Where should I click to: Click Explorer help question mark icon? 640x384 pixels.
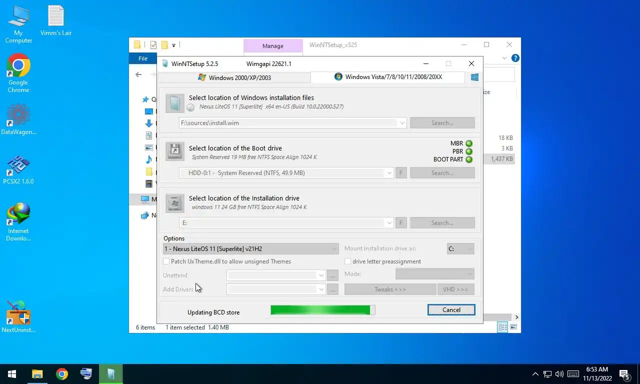(515, 58)
